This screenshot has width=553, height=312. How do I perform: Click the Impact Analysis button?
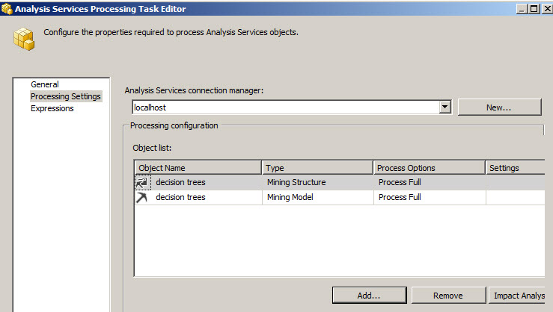point(519,296)
